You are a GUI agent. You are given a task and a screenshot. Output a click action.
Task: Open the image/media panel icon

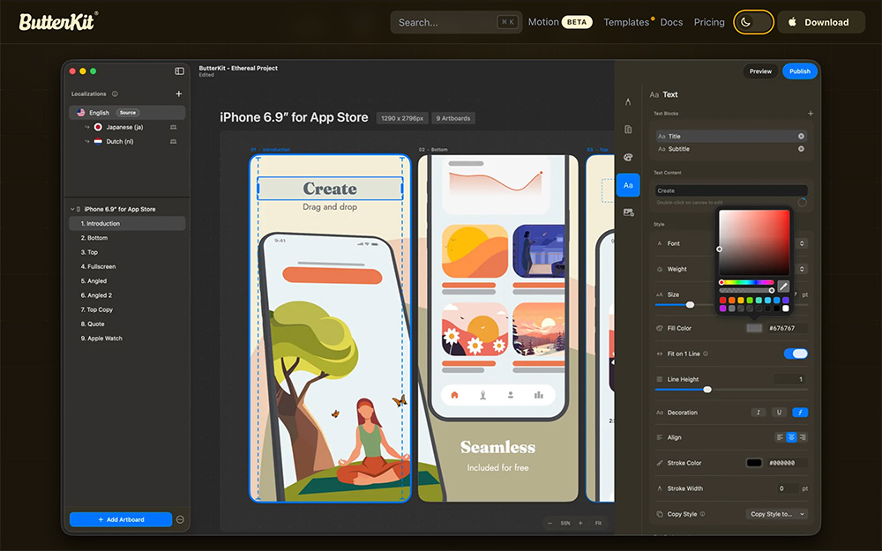coord(628,212)
